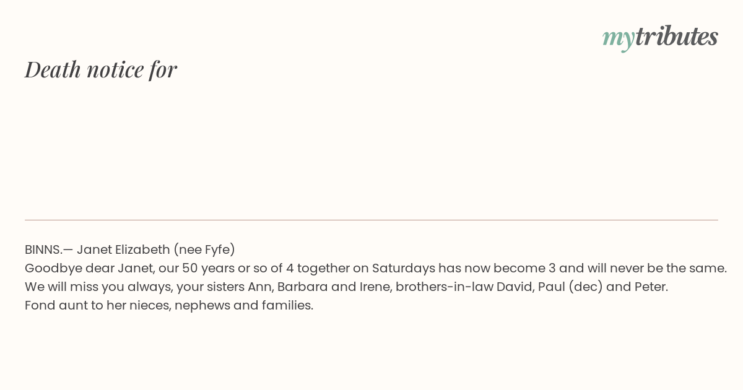Click the 'Fond aunt to her nieces' line

[169, 305]
